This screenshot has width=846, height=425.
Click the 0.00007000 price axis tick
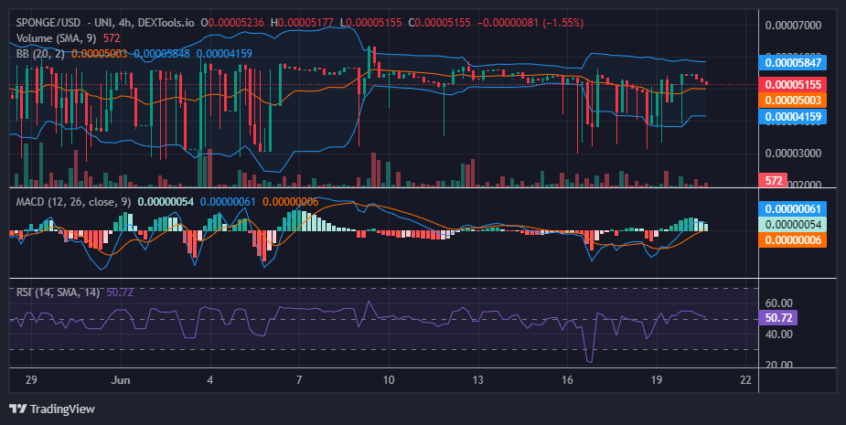tap(793, 26)
